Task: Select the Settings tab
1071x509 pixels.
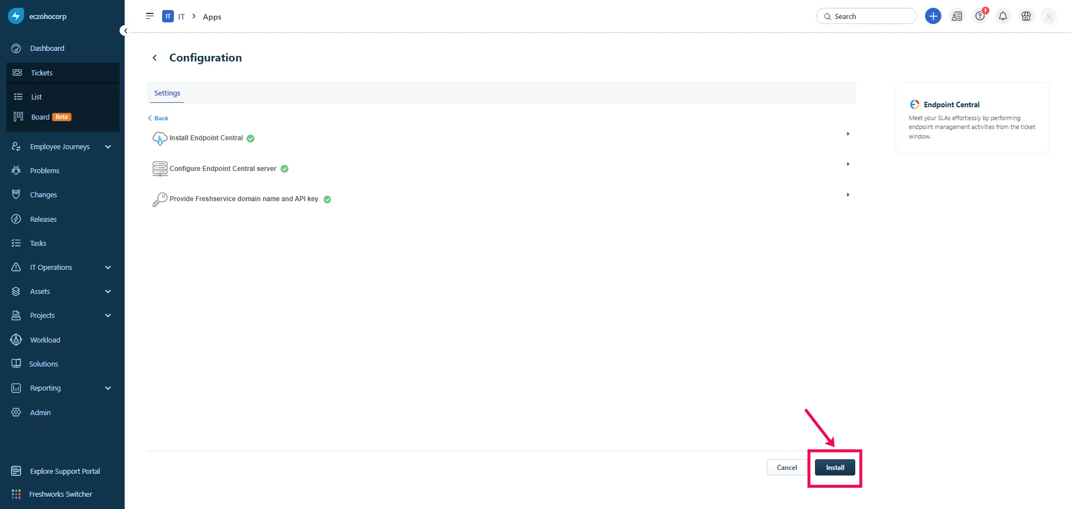Action: [167, 93]
